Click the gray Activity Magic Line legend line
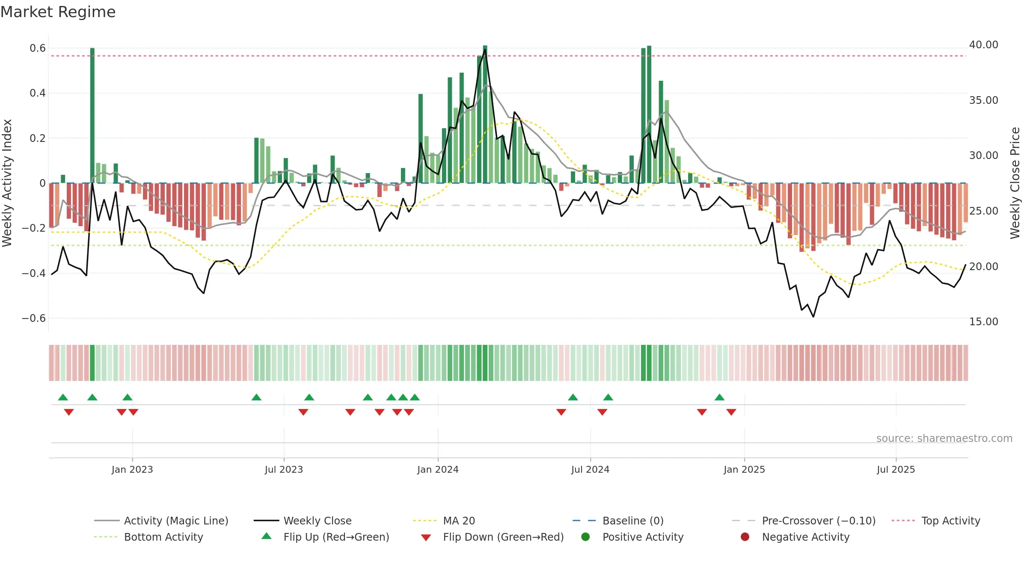Image resolution: width=1027 pixels, height=577 pixels. click(107, 521)
